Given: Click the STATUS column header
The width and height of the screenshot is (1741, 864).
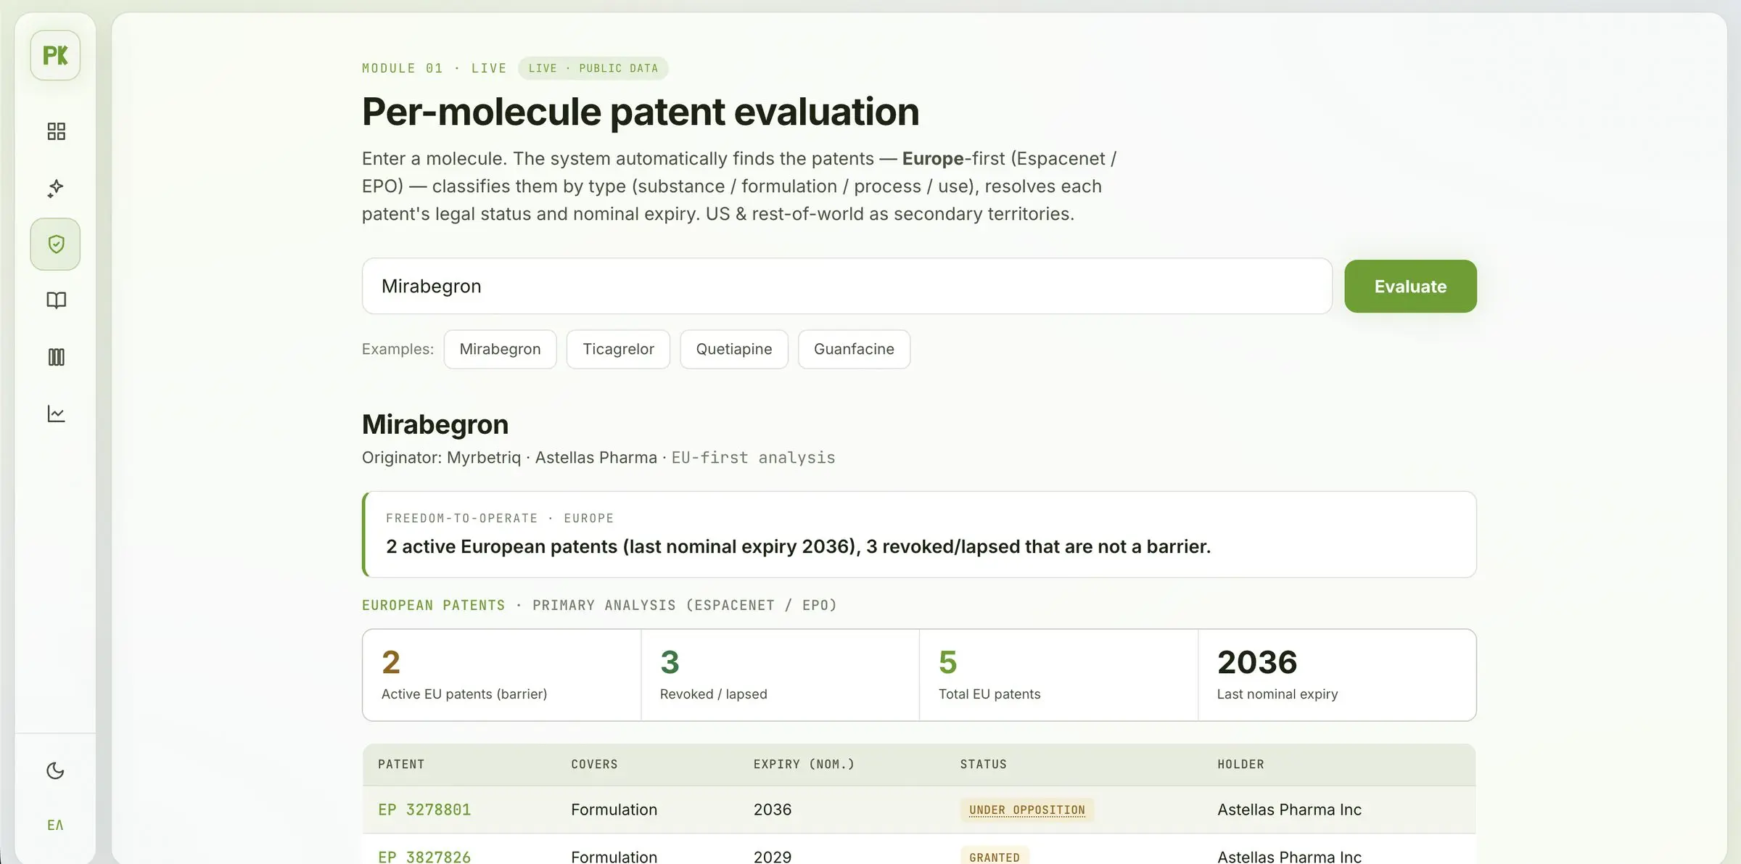Looking at the screenshot, I should (x=983, y=765).
